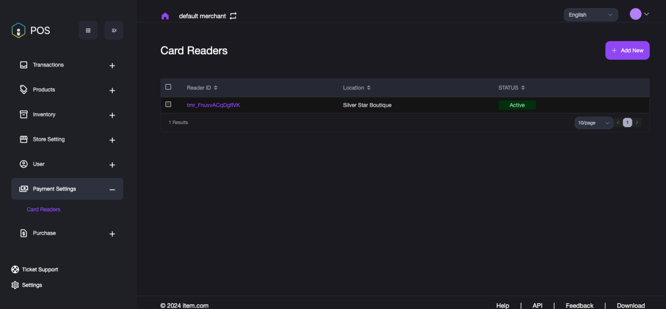Open Card Readers submenu item

(x=44, y=210)
